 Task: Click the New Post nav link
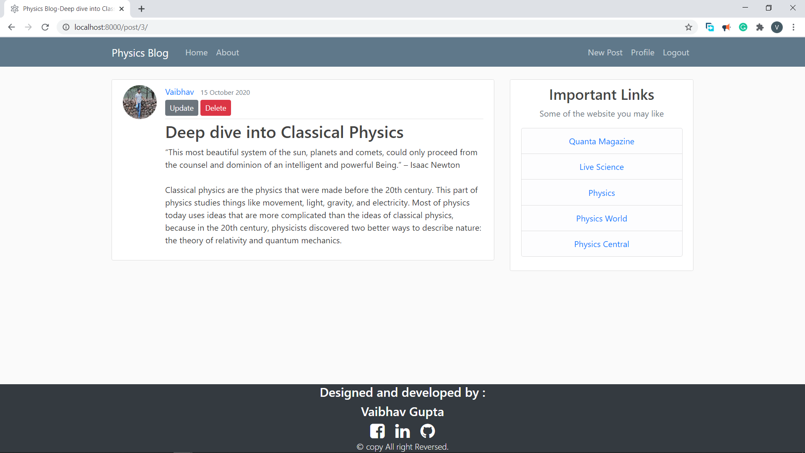coord(605,52)
